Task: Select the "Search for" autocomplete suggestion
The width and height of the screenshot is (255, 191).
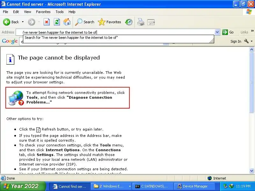Action: point(118,38)
